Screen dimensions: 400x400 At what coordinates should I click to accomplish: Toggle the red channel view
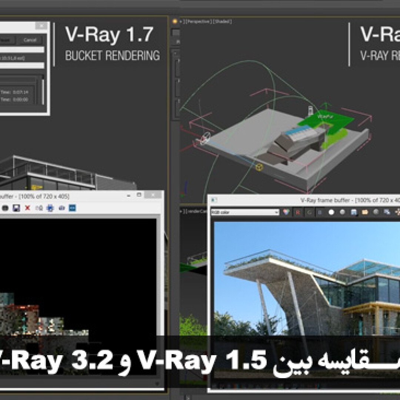point(297,212)
